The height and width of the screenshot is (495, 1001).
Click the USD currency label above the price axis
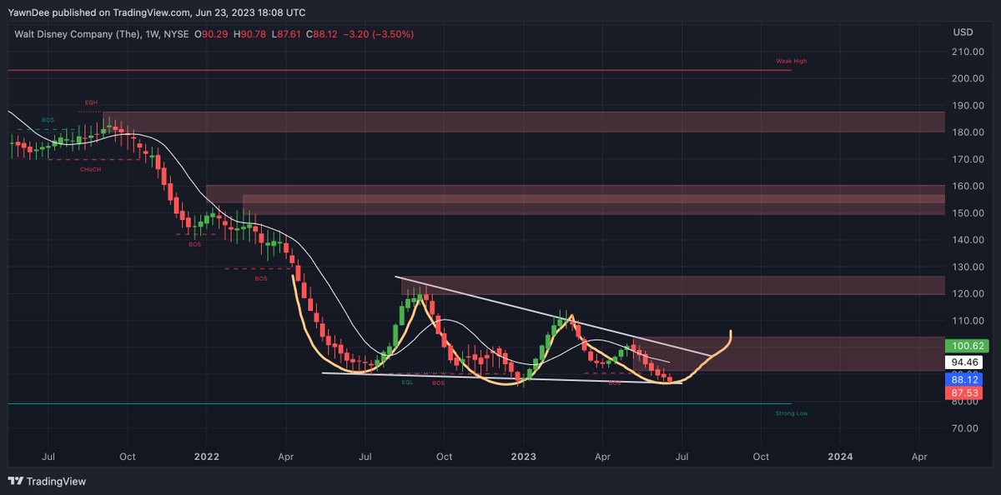pos(961,32)
